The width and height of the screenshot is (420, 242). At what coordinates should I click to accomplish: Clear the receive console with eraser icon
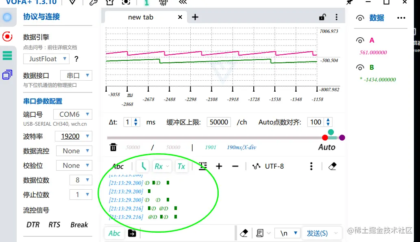[x=332, y=166]
